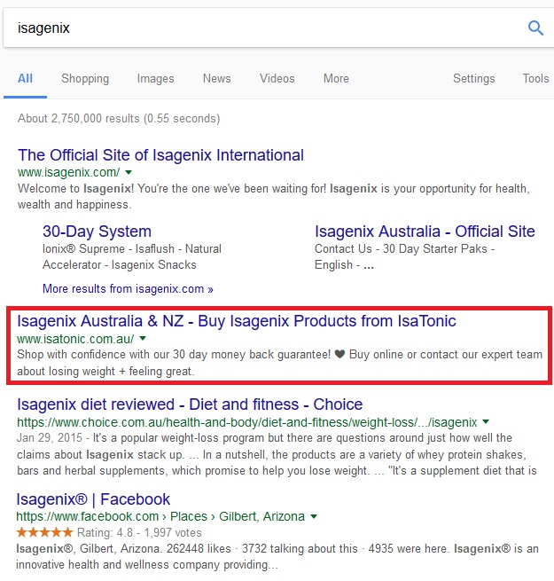This screenshot has width=554, height=581.
Task: Open Isagenix diet reviewed Choice result
Action: point(190,404)
